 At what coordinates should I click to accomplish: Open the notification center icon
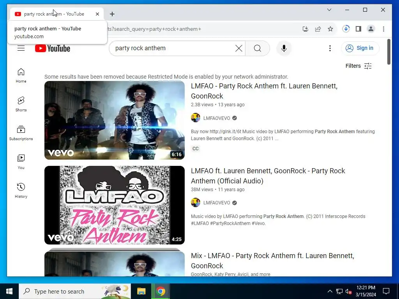point(386,291)
